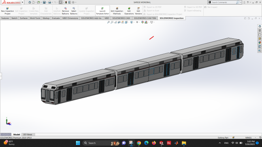Open File Explorer icon in the task pane

[260, 34]
